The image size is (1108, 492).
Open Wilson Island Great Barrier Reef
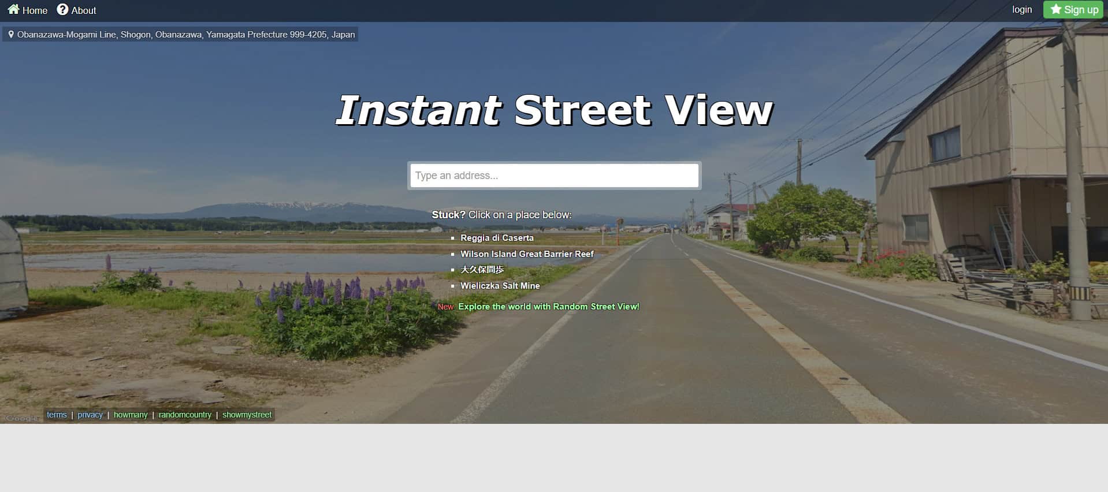[x=527, y=254]
